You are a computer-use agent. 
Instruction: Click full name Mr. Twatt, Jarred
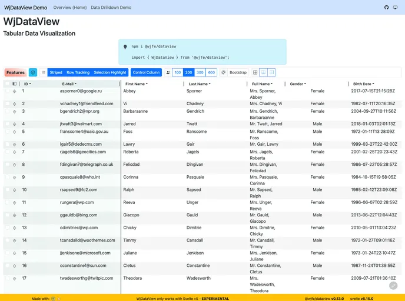click(266, 124)
